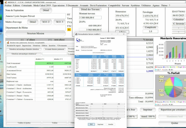The image size is (186, 128).
Task: Click the (+) phase control in the table header
Action: tap(50, 40)
